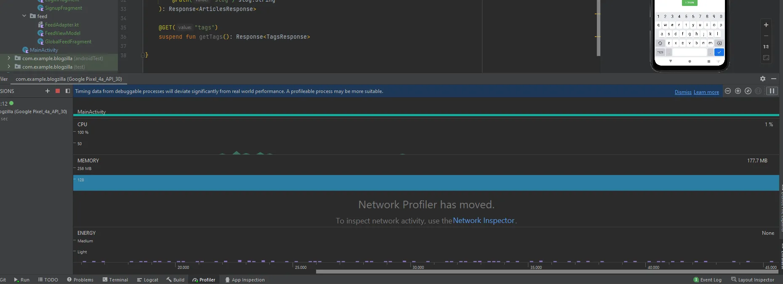Stop the current profiling session (red square)

pyautogui.click(x=58, y=91)
